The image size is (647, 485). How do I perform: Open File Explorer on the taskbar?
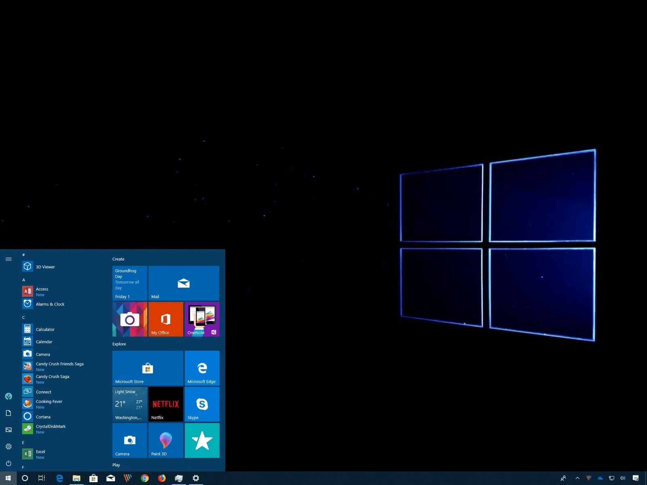coord(76,478)
